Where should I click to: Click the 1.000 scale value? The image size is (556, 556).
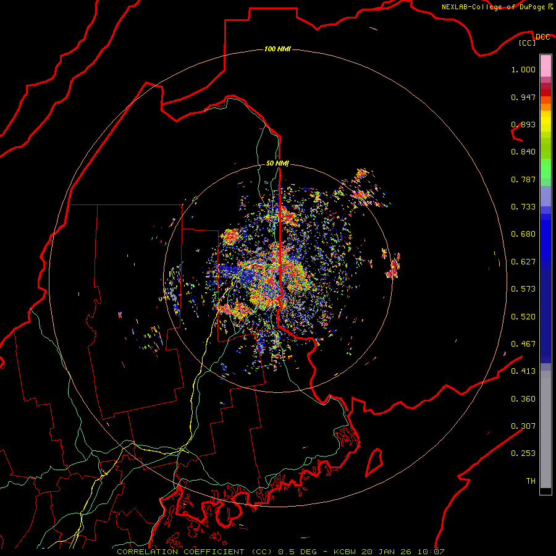tap(523, 69)
